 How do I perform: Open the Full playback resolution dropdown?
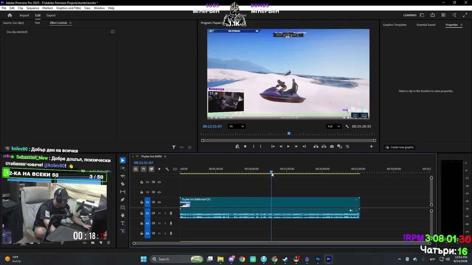tap(334, 126)
